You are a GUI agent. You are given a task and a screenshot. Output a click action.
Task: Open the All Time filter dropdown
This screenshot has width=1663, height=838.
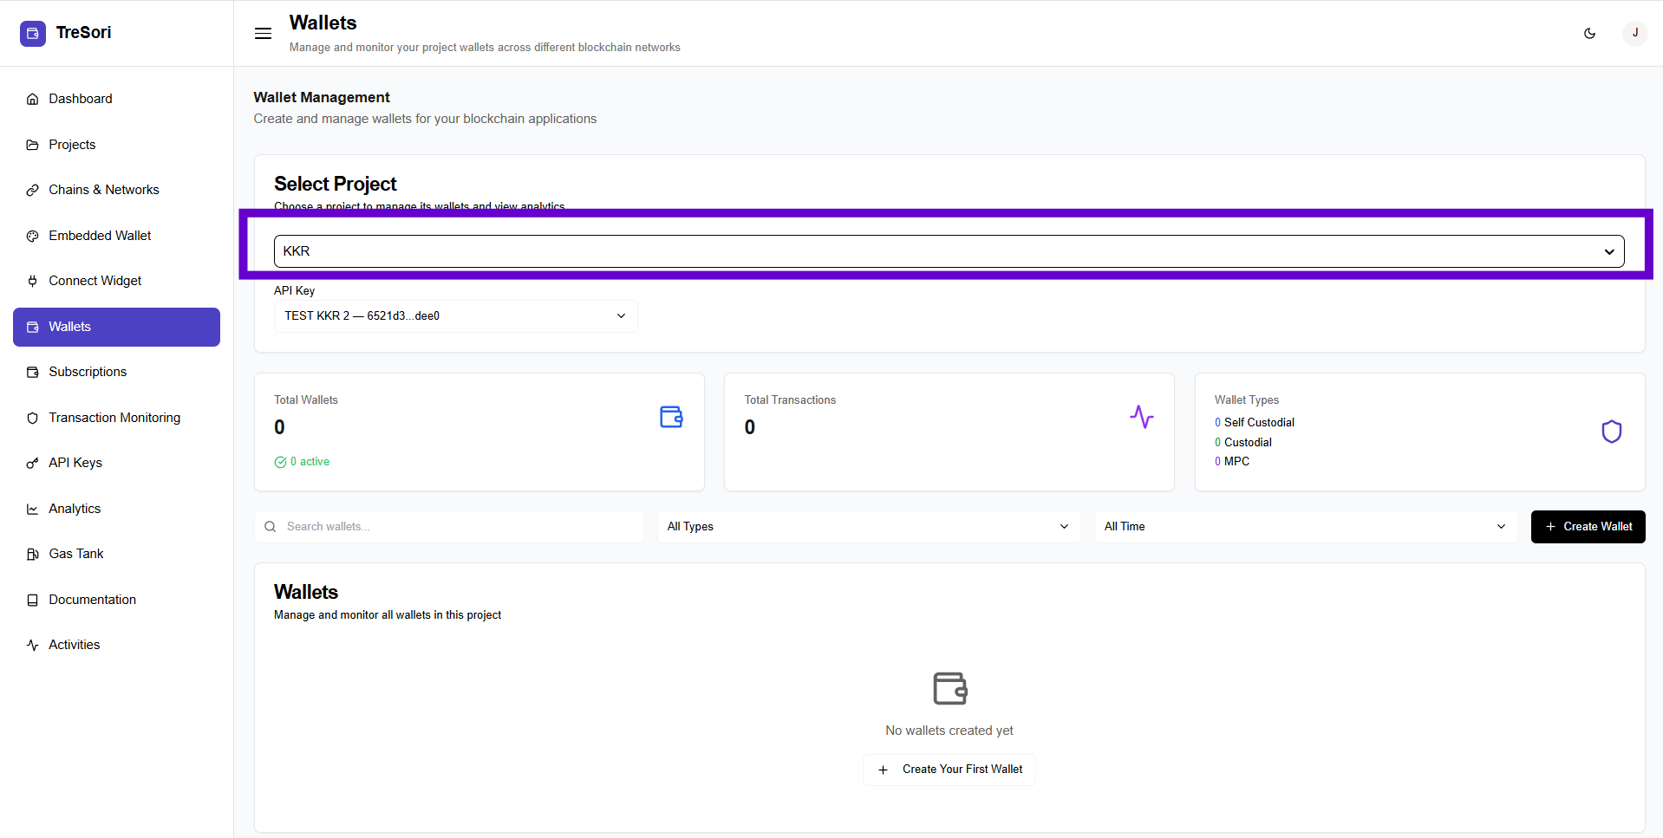[1304, 527]
